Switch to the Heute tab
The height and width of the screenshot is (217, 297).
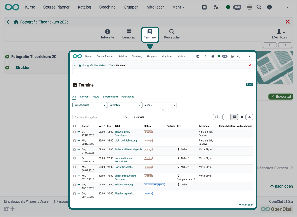96,97
